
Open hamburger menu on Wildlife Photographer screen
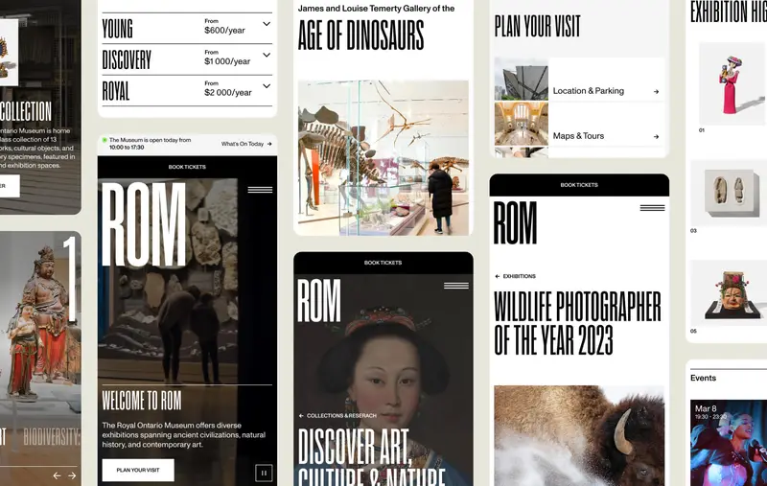[653, 208]
